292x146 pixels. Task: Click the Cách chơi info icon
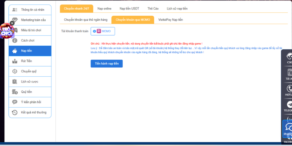15,41
